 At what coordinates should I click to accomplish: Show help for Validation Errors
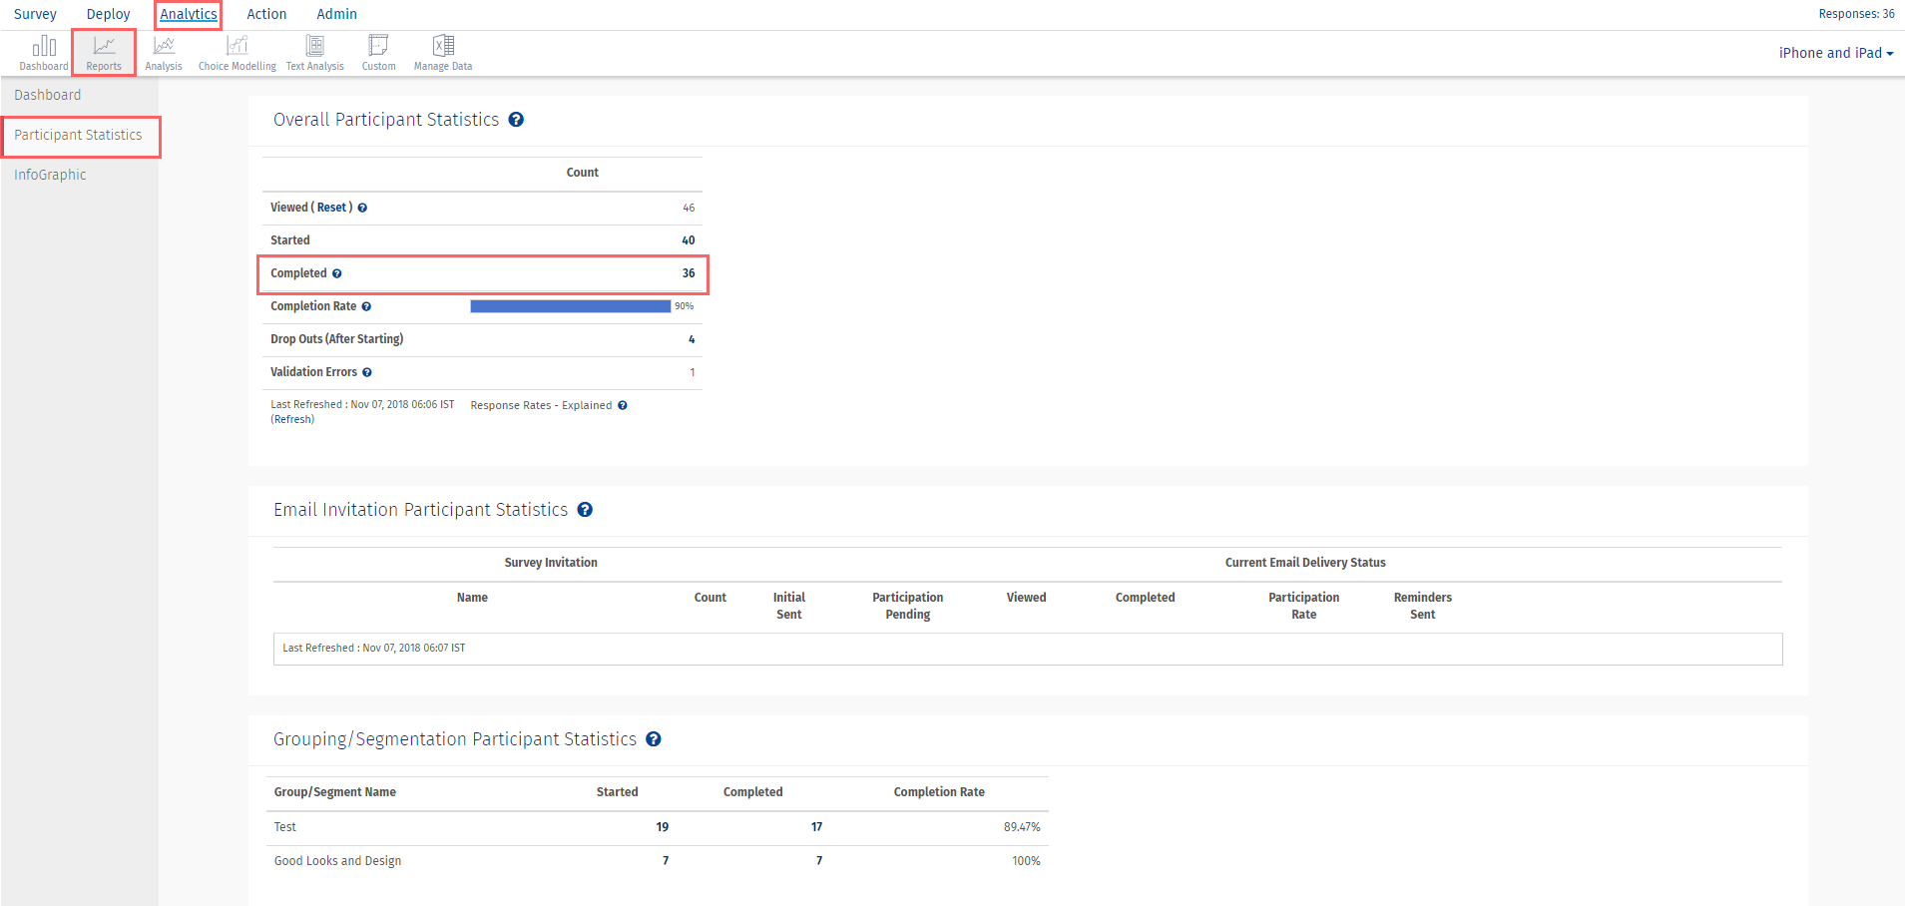[367, 373]
